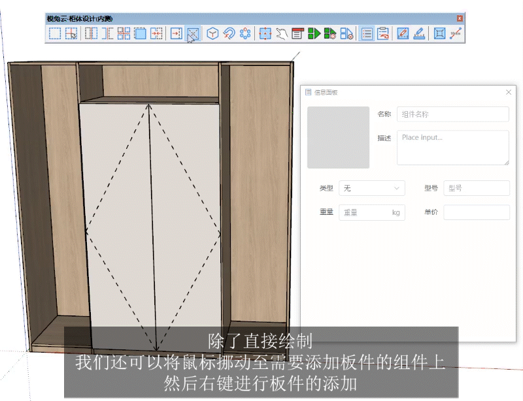Select the four-square grid panel layout tool
Screen dimensions: 523x401
123,33
